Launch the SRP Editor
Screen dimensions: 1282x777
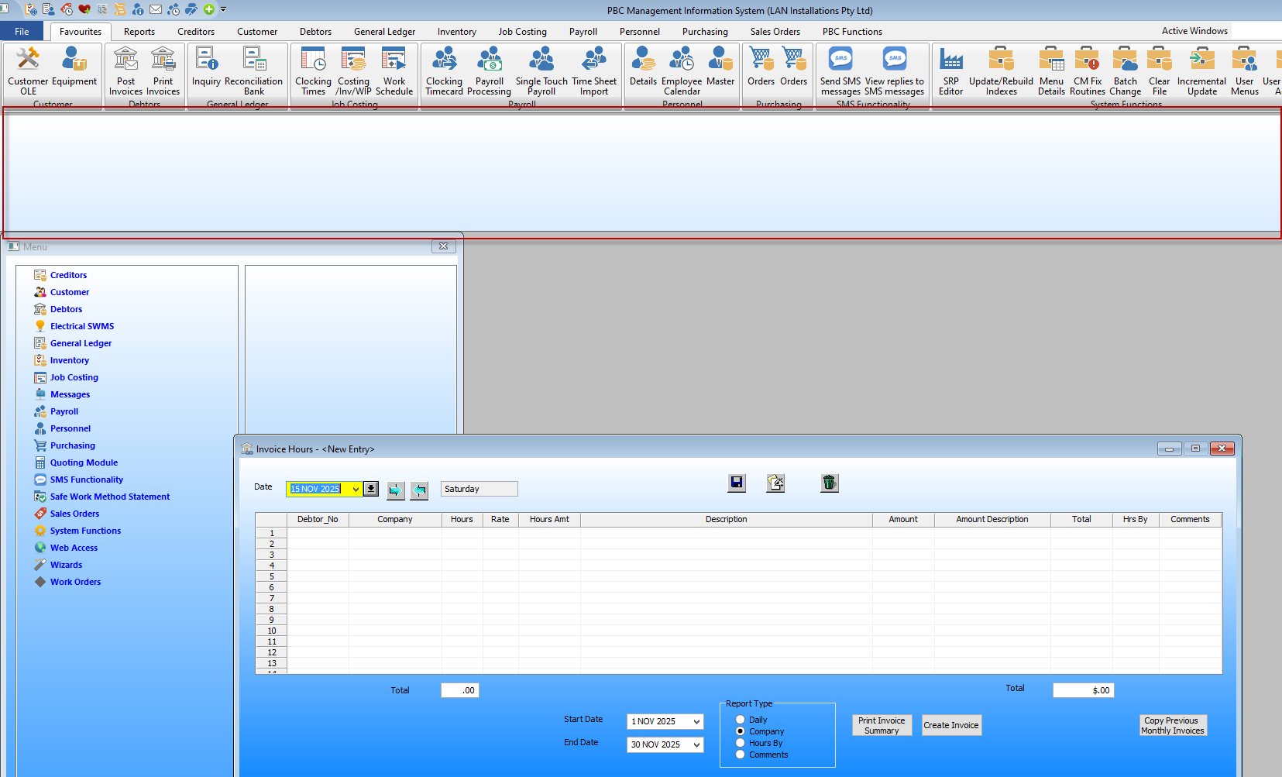(950, 70)
